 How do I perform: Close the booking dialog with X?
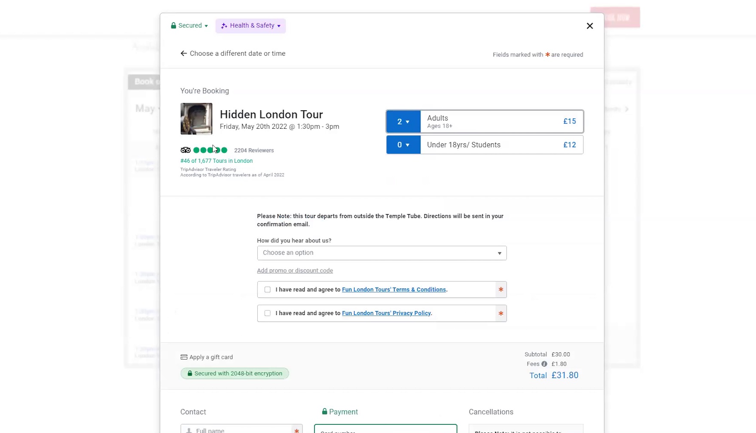click(590, 26)
